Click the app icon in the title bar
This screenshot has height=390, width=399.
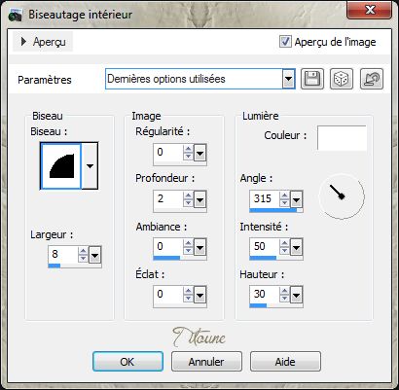15,15
